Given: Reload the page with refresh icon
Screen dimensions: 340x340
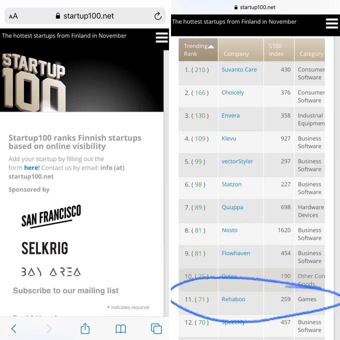Looking at the screenshot, I should coord(158,16).
